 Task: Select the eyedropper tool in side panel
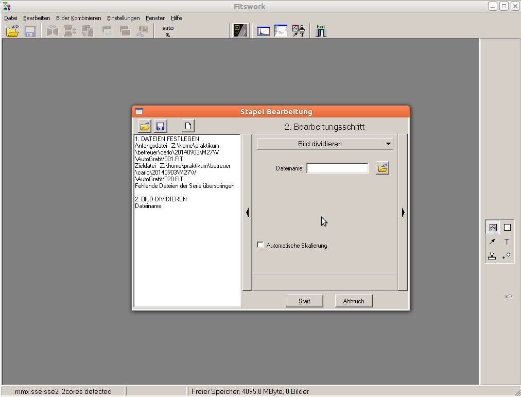tap(492, 241)
